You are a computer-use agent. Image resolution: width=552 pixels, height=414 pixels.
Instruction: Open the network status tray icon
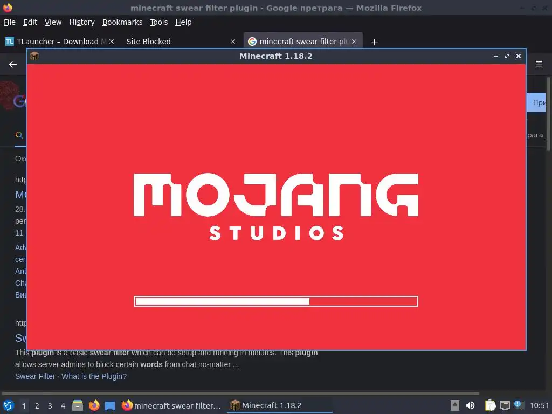[505, 406]
